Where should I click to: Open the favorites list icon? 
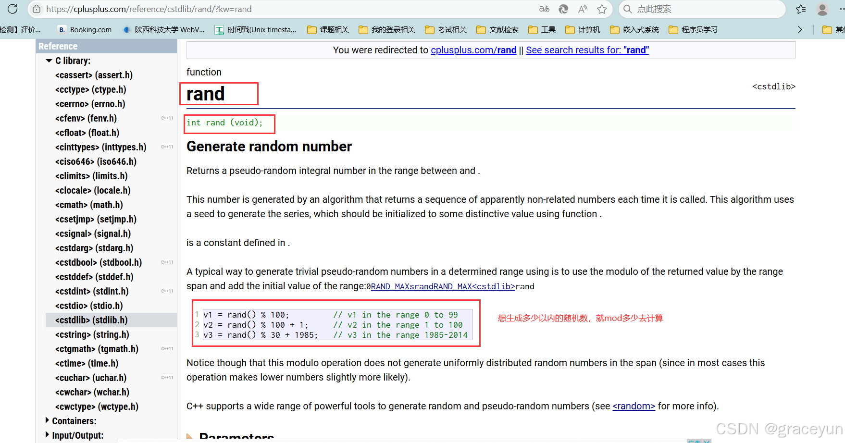coord(801,9)
